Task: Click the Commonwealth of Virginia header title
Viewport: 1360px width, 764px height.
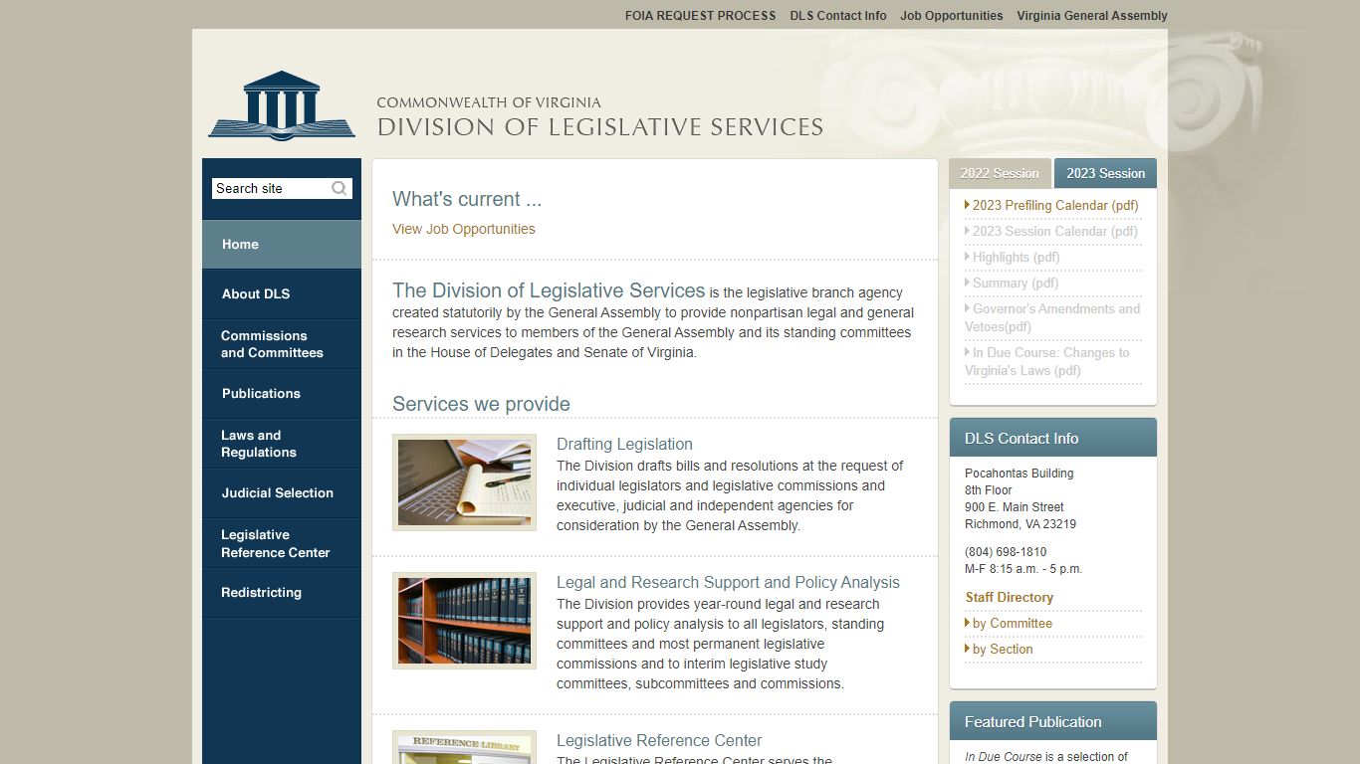Action: coord(489,102)
